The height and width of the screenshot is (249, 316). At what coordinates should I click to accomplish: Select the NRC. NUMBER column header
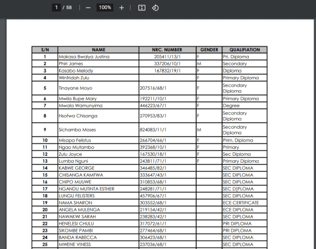(167, 50)
